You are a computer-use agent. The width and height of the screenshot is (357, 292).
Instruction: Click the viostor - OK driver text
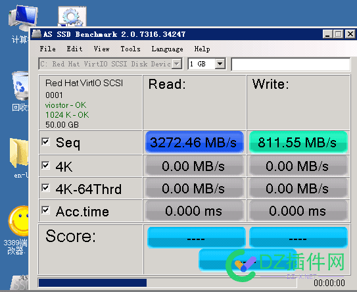(x=66, y=105)
